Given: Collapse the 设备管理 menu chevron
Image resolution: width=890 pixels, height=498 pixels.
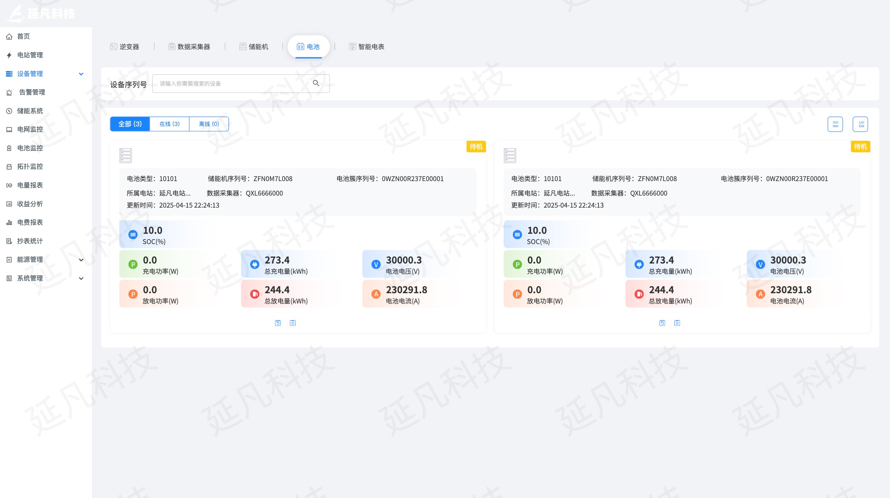Looking at the screenshot, I should (81, 74).
